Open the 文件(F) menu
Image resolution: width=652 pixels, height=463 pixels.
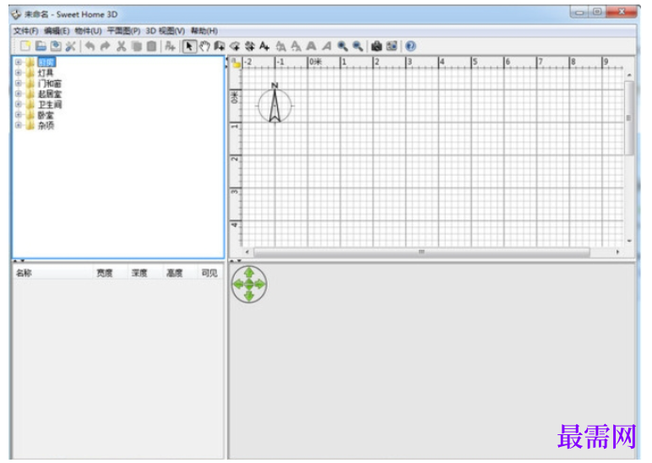(26, 30)
